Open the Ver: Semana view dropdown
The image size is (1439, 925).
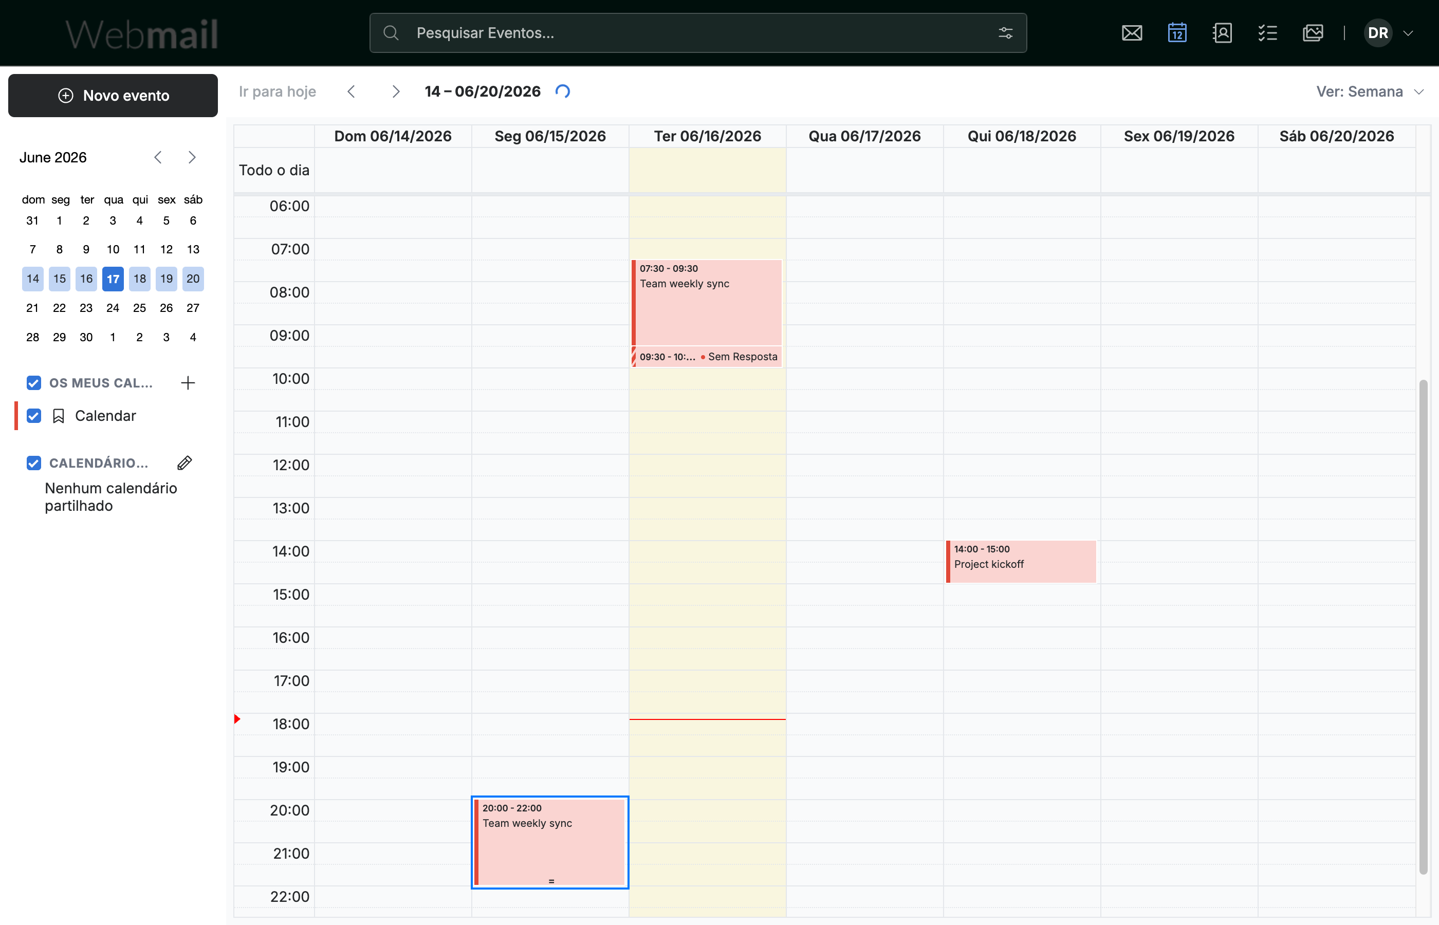[1369, 92]
